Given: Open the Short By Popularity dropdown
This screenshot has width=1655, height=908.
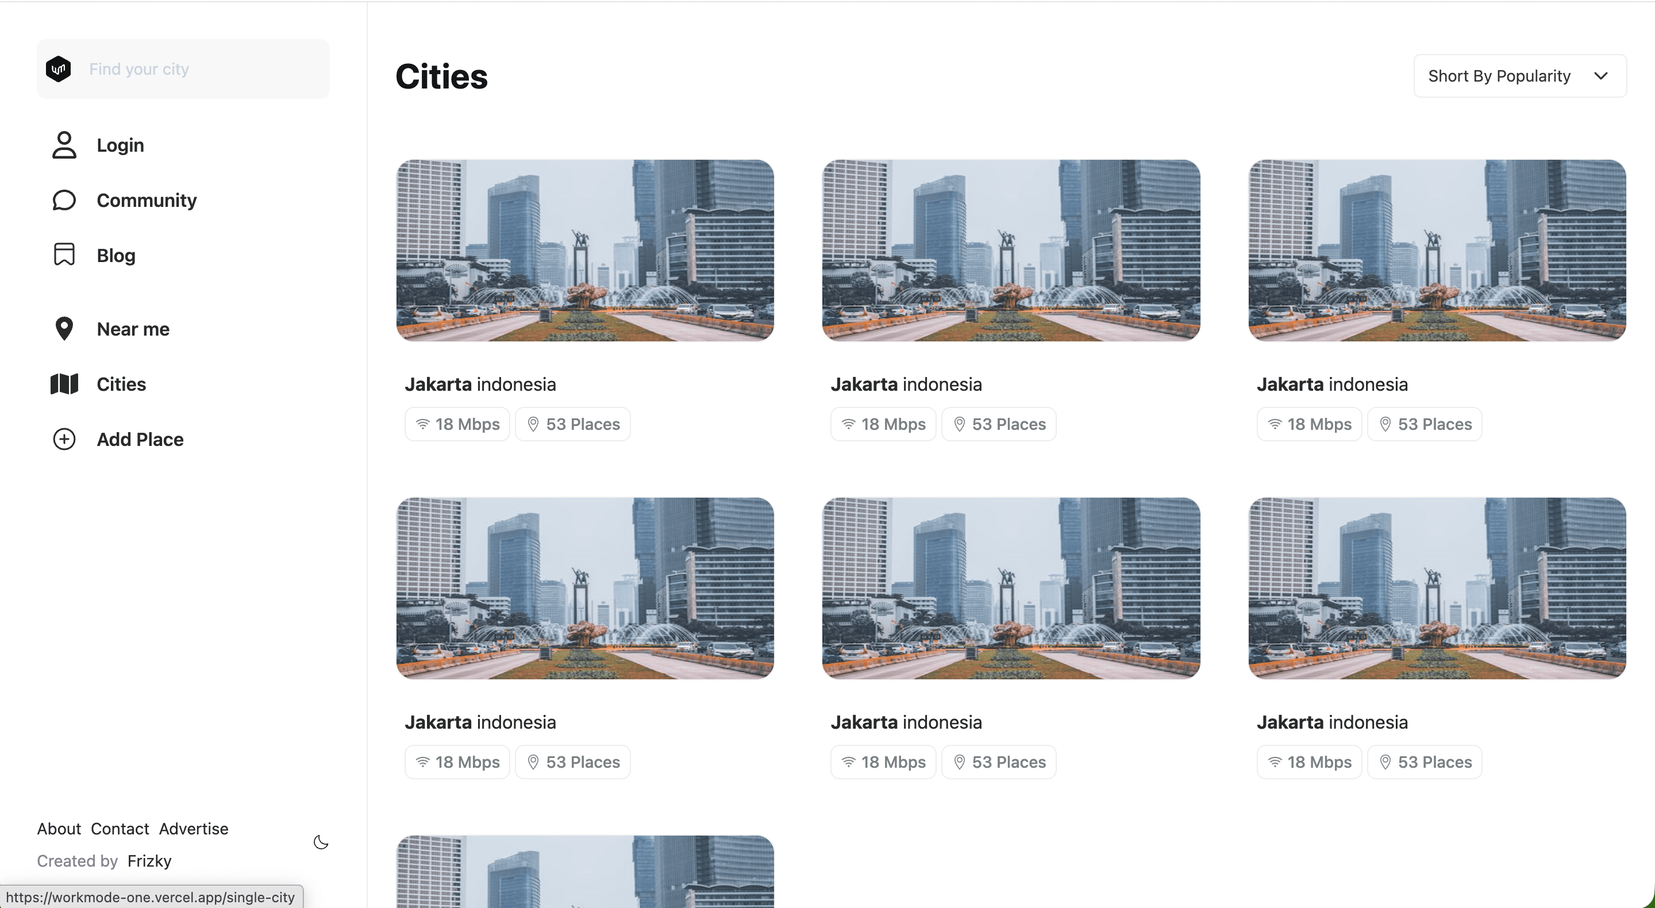Looking at the screenshot, I should click(1519, 76).
